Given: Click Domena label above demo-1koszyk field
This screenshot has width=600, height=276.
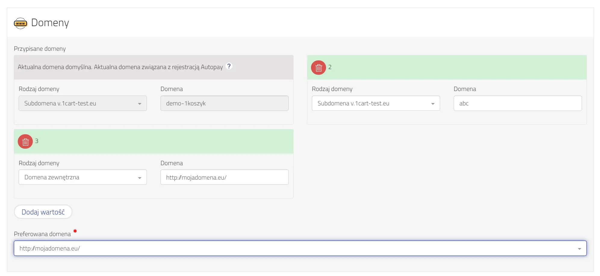Looking at the screenshot, I should pos(172,89).
